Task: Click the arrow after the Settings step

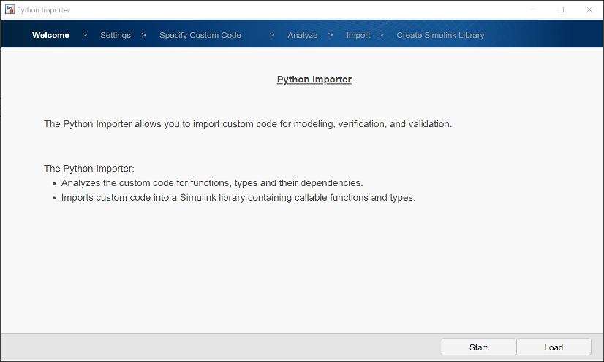Action: 144,35
